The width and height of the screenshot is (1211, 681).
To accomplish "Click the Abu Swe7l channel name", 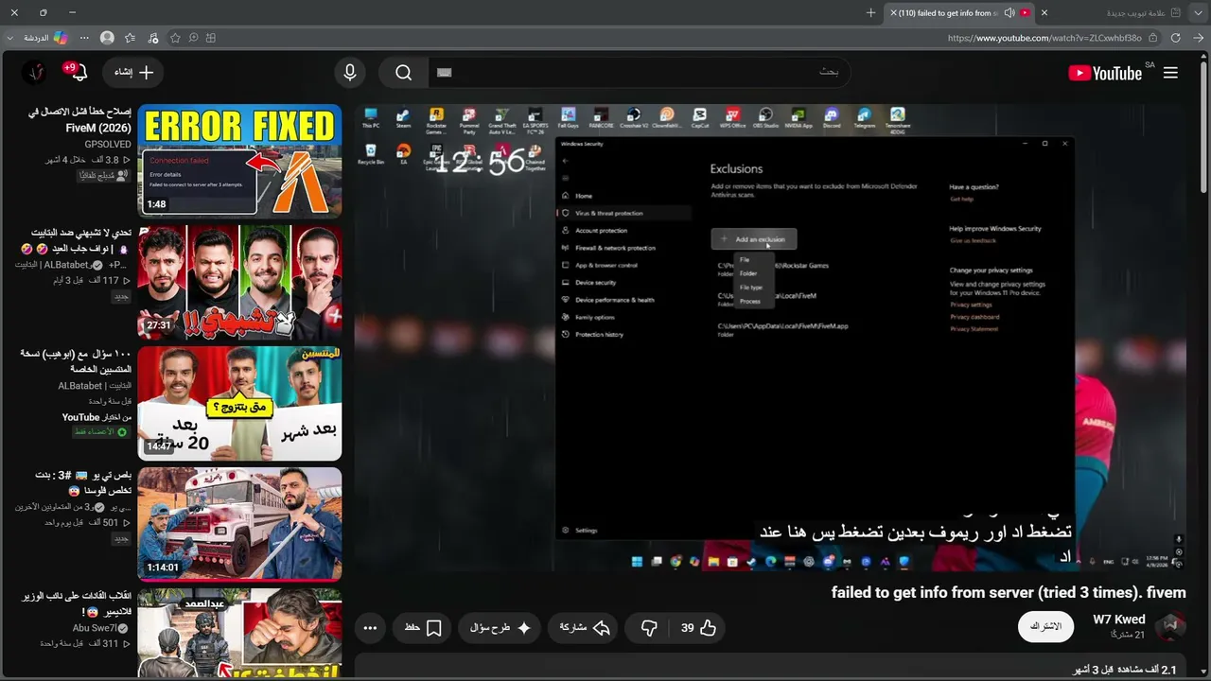I will [95, 628].
